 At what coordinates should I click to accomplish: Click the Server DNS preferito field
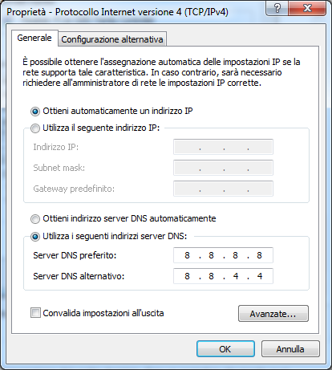(223, 255)
